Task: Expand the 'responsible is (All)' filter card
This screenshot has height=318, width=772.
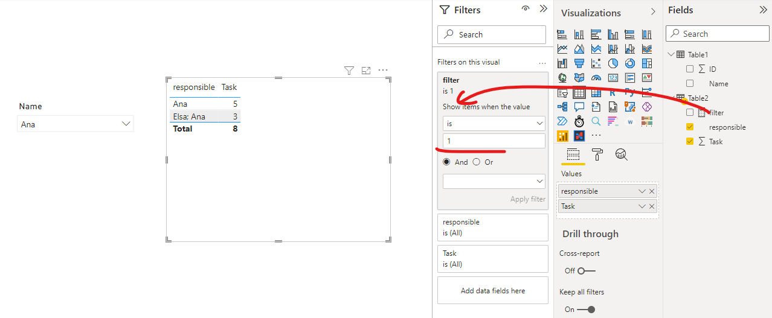Action: point(492,227)
